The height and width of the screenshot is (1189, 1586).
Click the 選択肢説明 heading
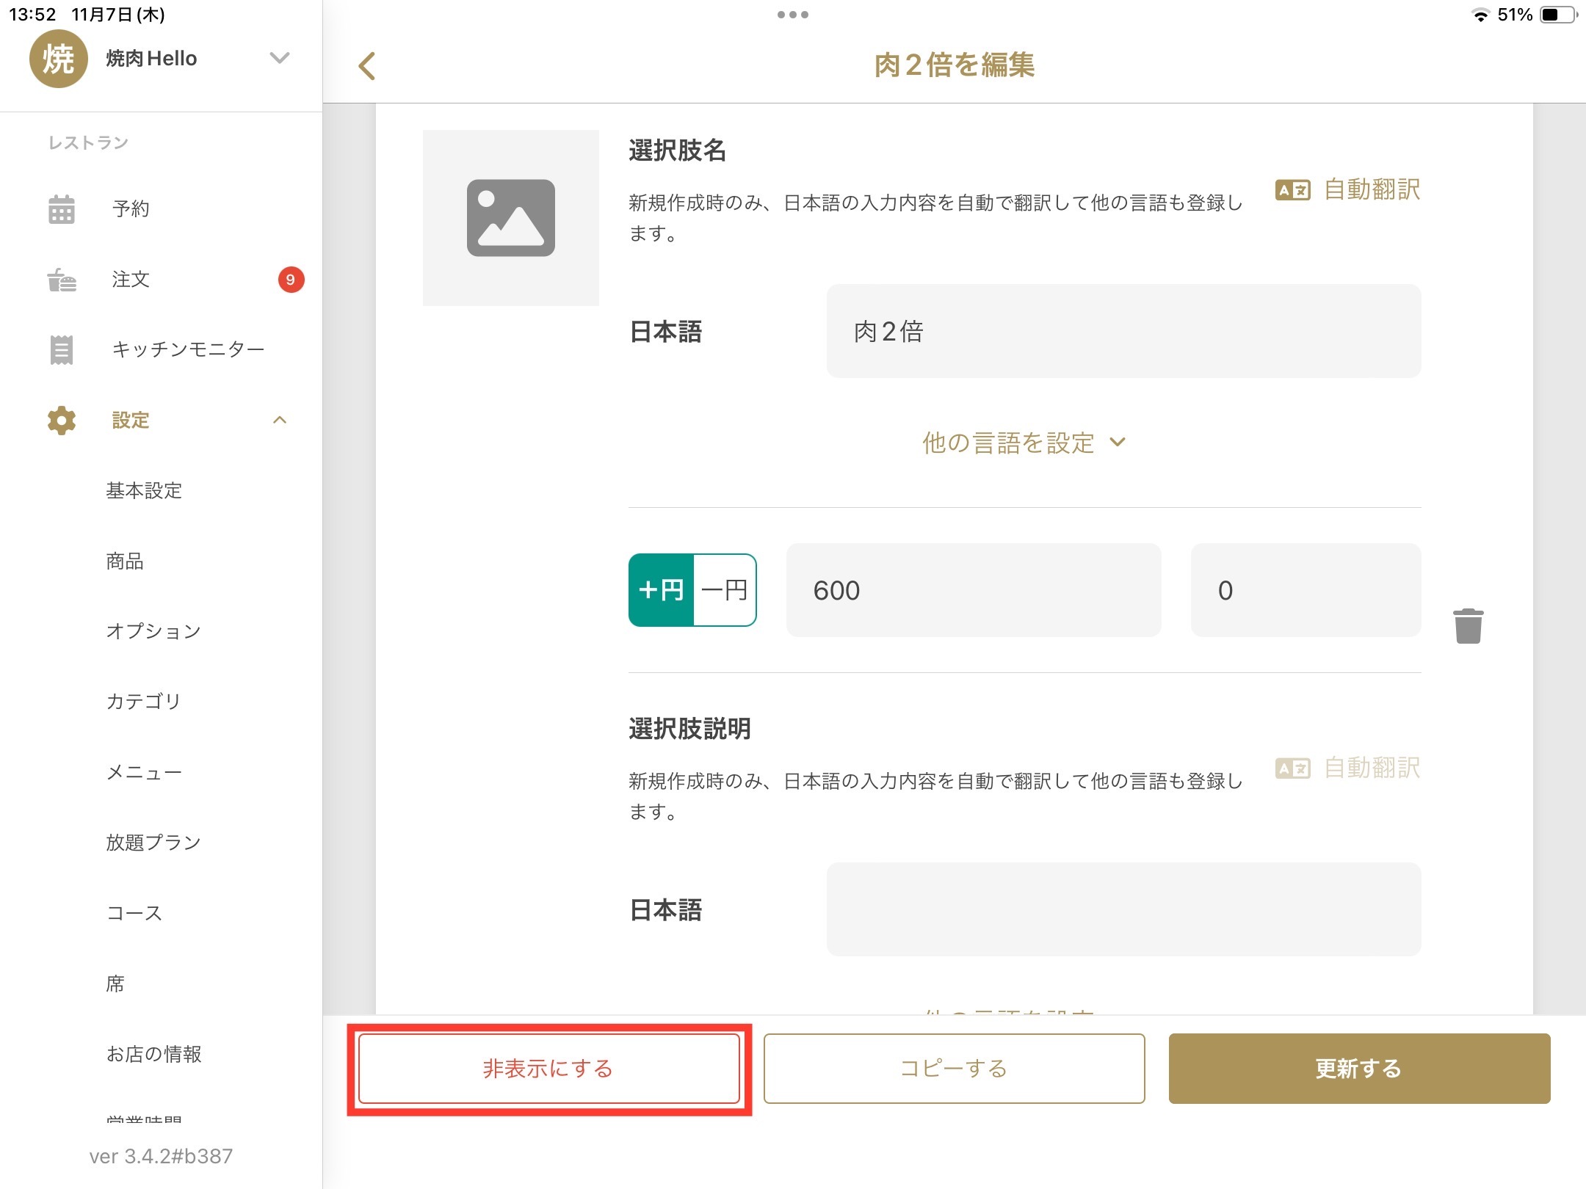click(x=689, y=729)
